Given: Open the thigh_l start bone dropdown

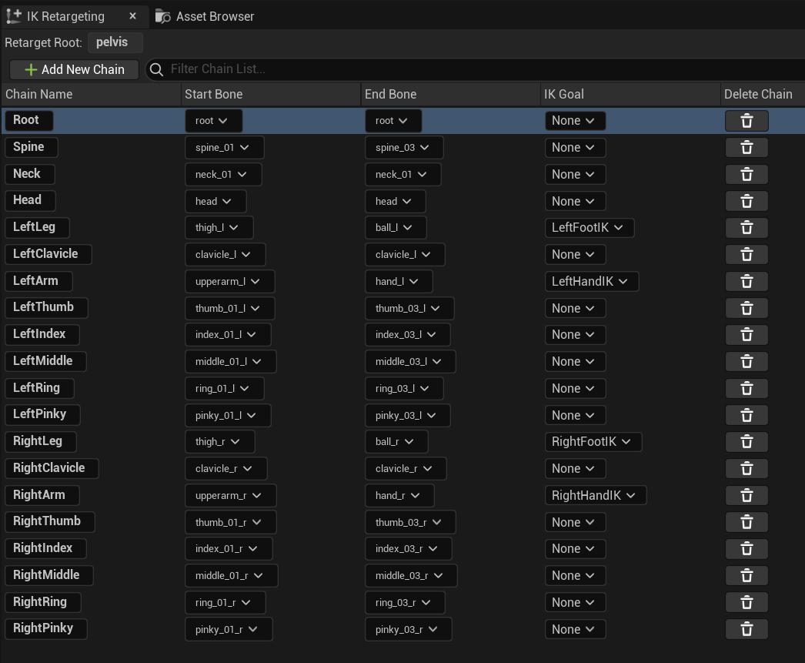Looking at the screenshot, I should pos(219,227).
